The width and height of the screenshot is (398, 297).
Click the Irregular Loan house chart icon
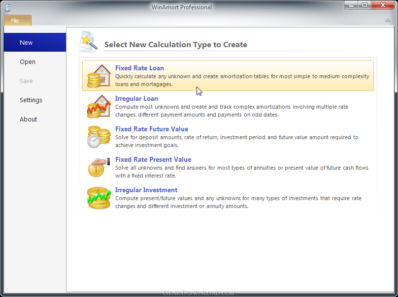(99, 106)
